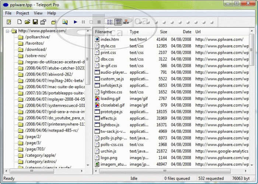Screen dimensions: 258x184
Task: Open the Project menu
Action: (22, 13)
